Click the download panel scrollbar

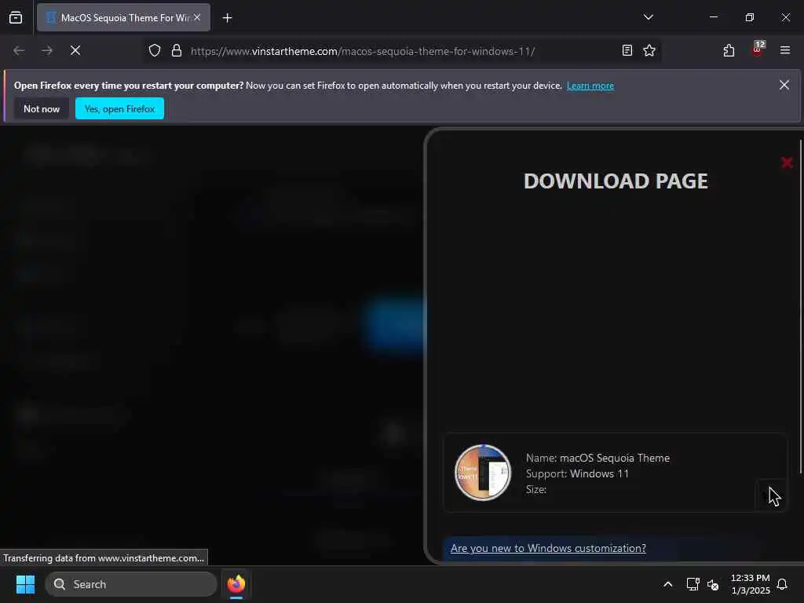(800, 307)
